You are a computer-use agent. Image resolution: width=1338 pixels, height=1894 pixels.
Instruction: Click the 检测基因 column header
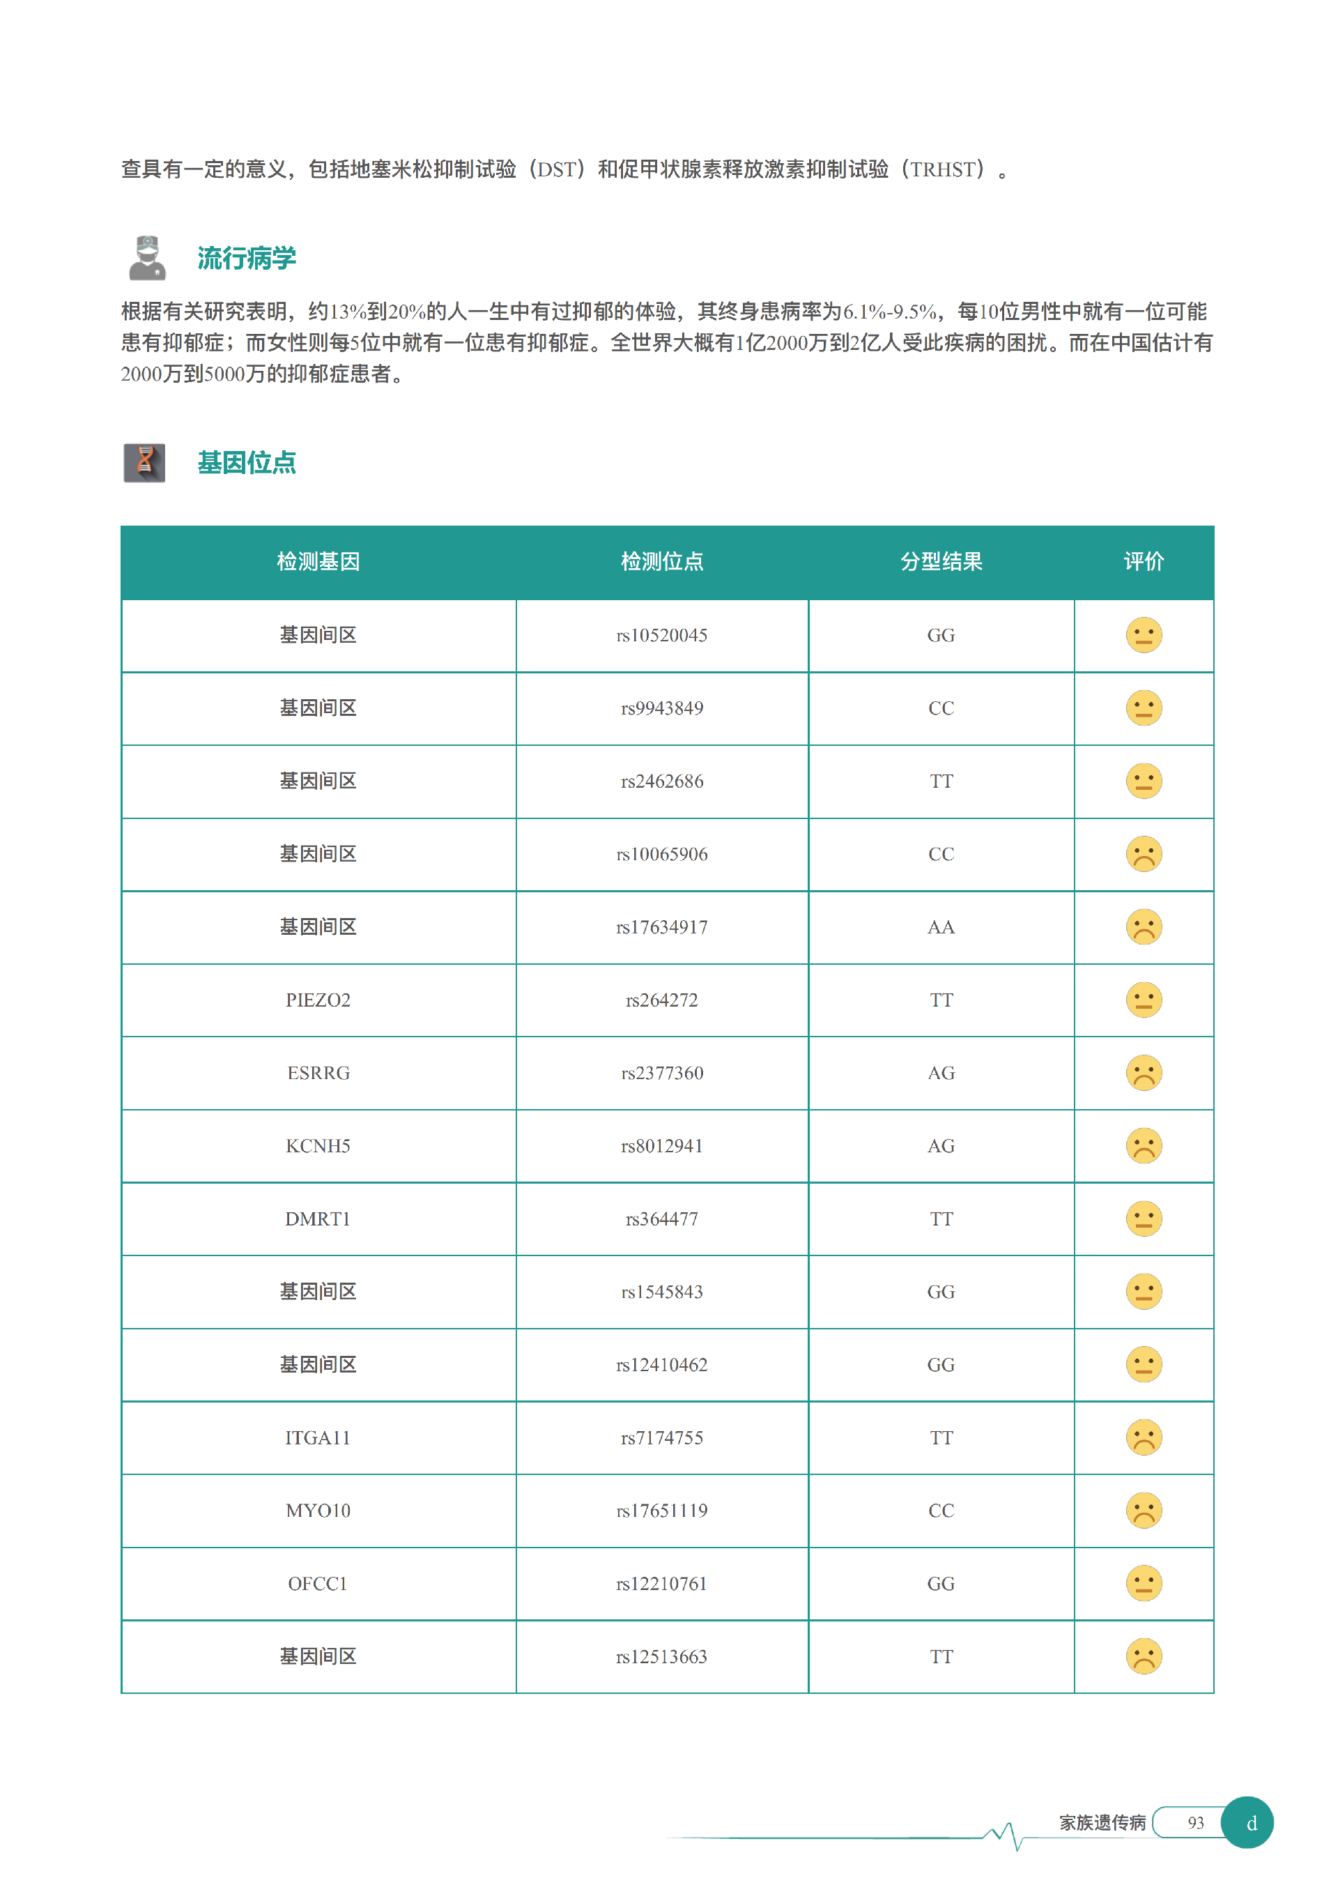point(318,562)
